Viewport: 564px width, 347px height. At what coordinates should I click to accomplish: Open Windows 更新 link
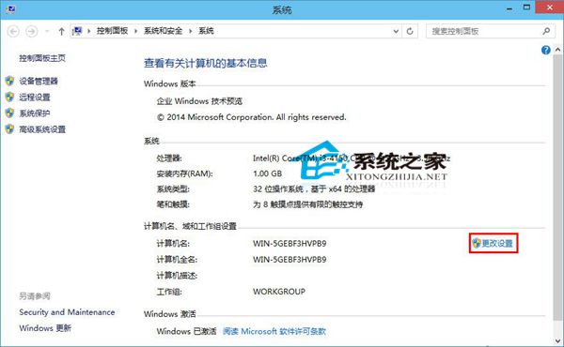(x=45, y=328)
